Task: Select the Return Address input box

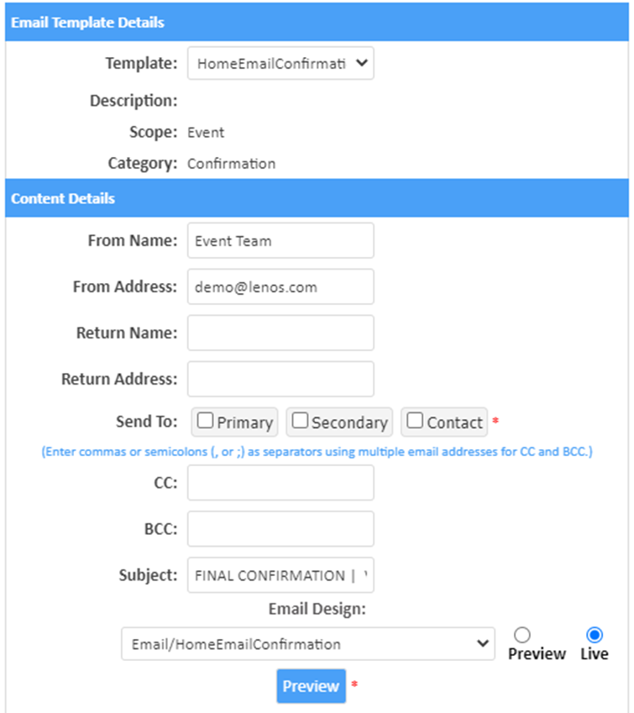Action: [280, 379]
